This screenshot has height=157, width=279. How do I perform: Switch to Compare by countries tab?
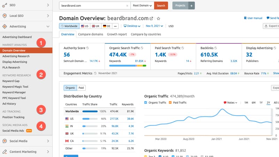tap(146, 34)
